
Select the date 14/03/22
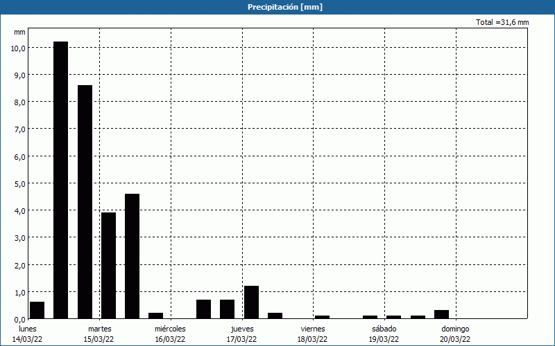click(27, 339)
